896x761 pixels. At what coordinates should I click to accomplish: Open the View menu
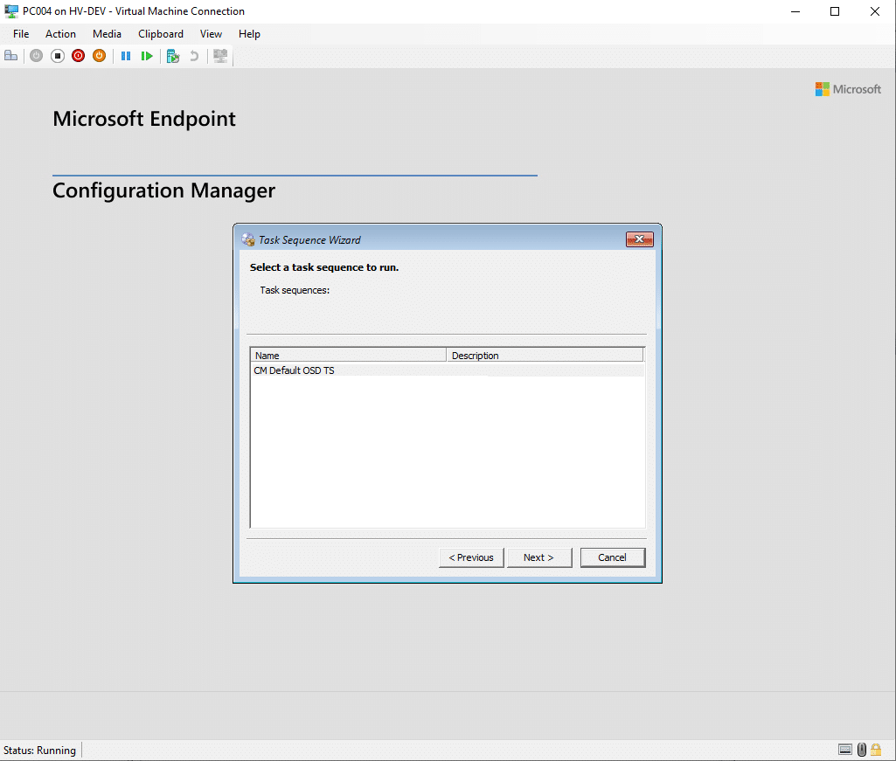(211, 34)
